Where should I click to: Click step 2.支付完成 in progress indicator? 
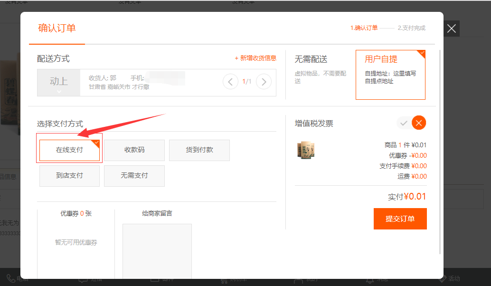tap(411, 28)
